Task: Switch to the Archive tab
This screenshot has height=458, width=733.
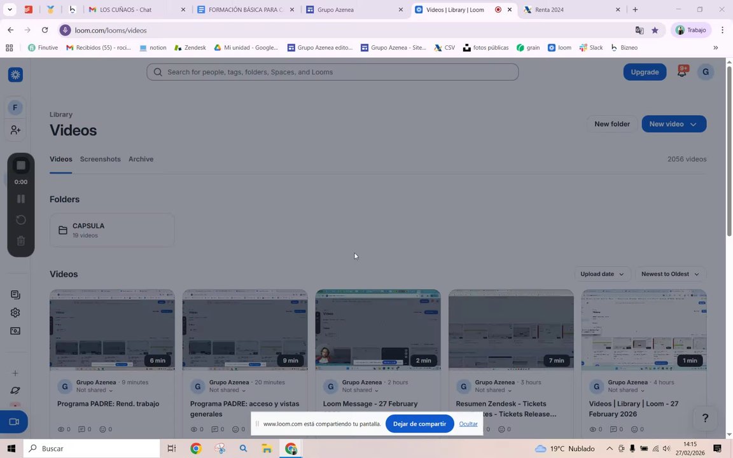Action: [x=141, y=159]
